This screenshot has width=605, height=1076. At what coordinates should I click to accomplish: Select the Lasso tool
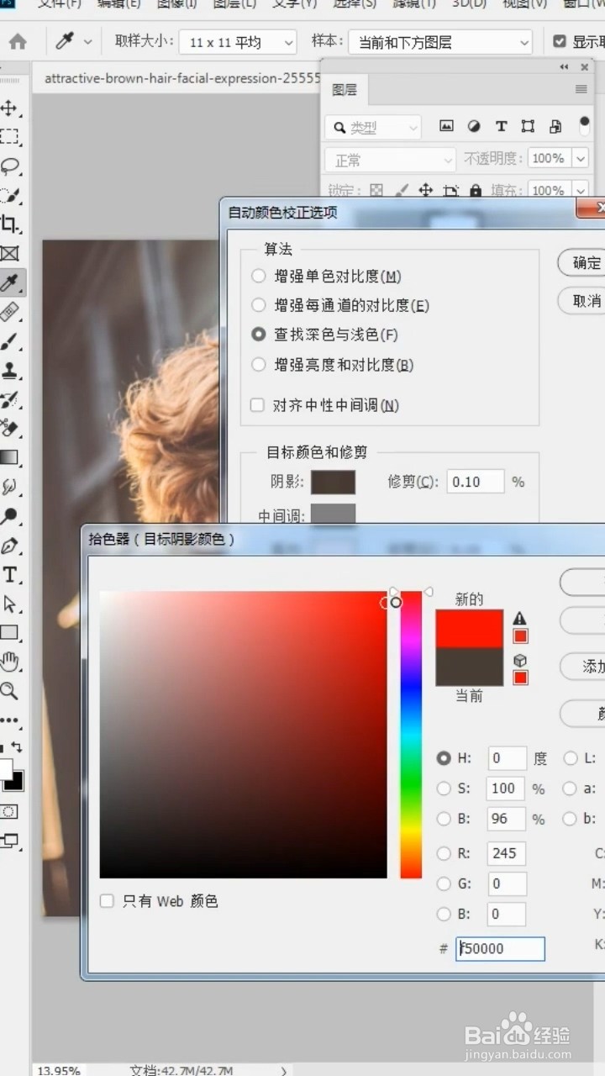click(10, 166)
